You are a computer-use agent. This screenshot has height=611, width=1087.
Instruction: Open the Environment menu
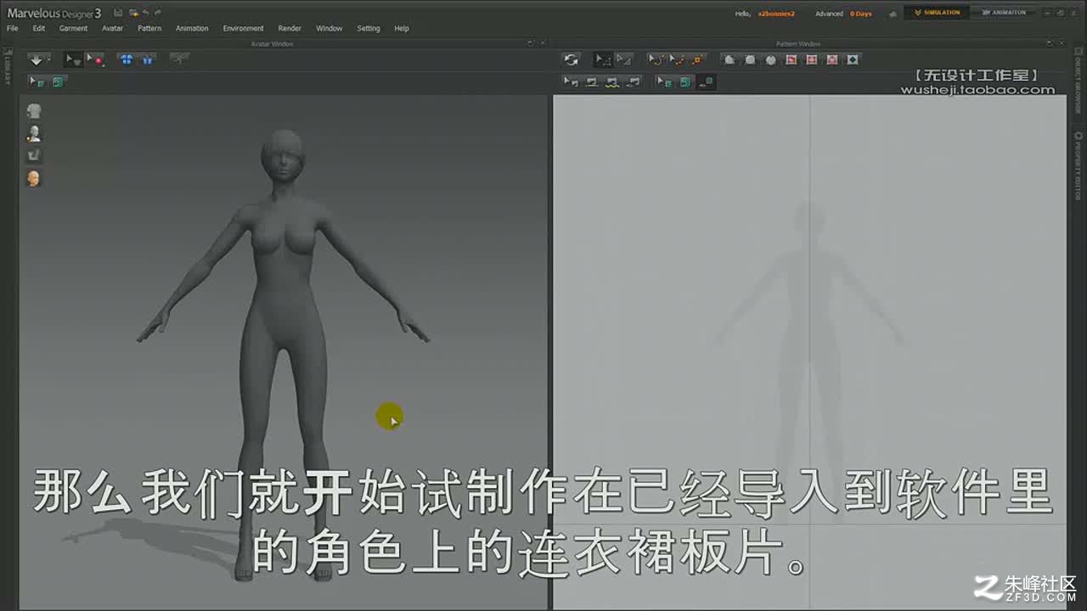point(244,28)
